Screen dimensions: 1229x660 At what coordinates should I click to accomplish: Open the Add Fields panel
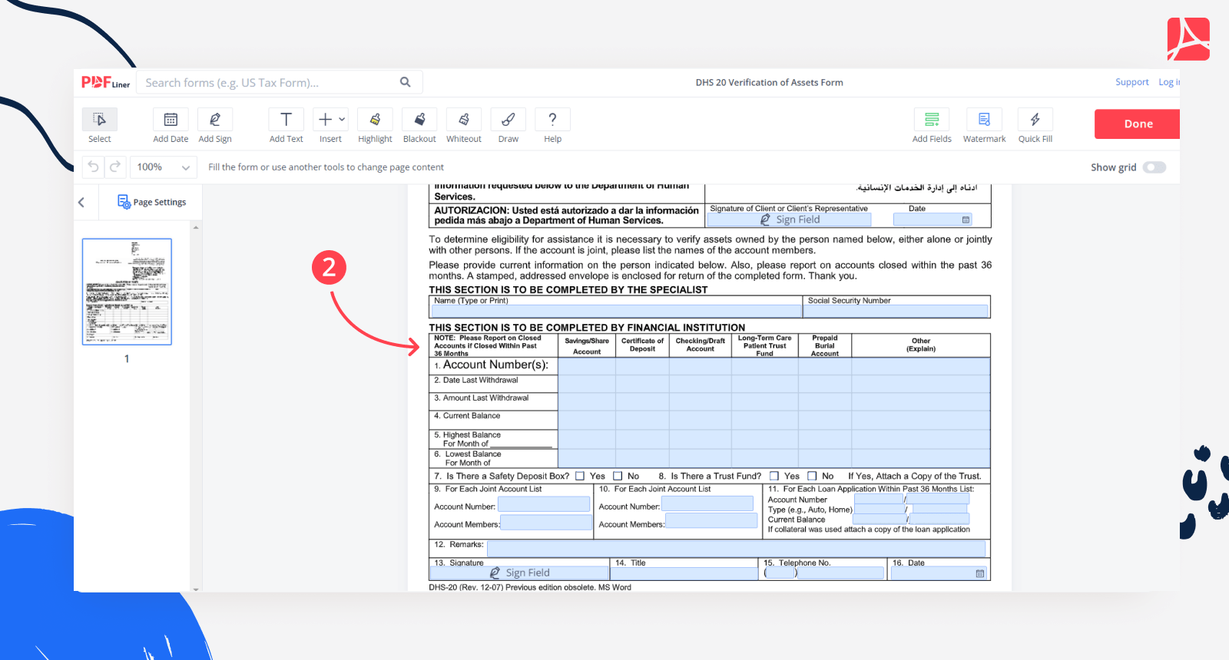pos(932,120)
